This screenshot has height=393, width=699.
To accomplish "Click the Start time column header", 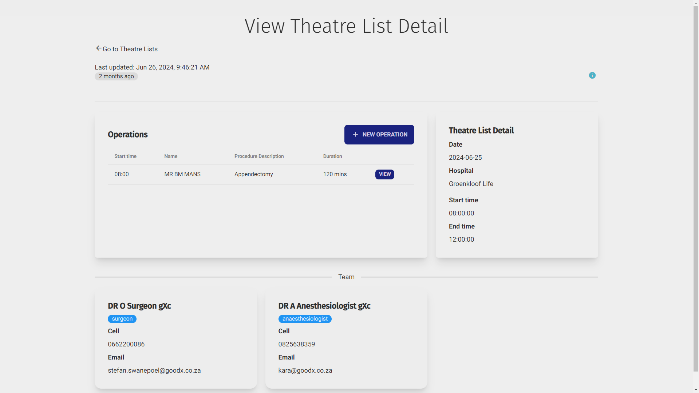I will click(125, 156).
